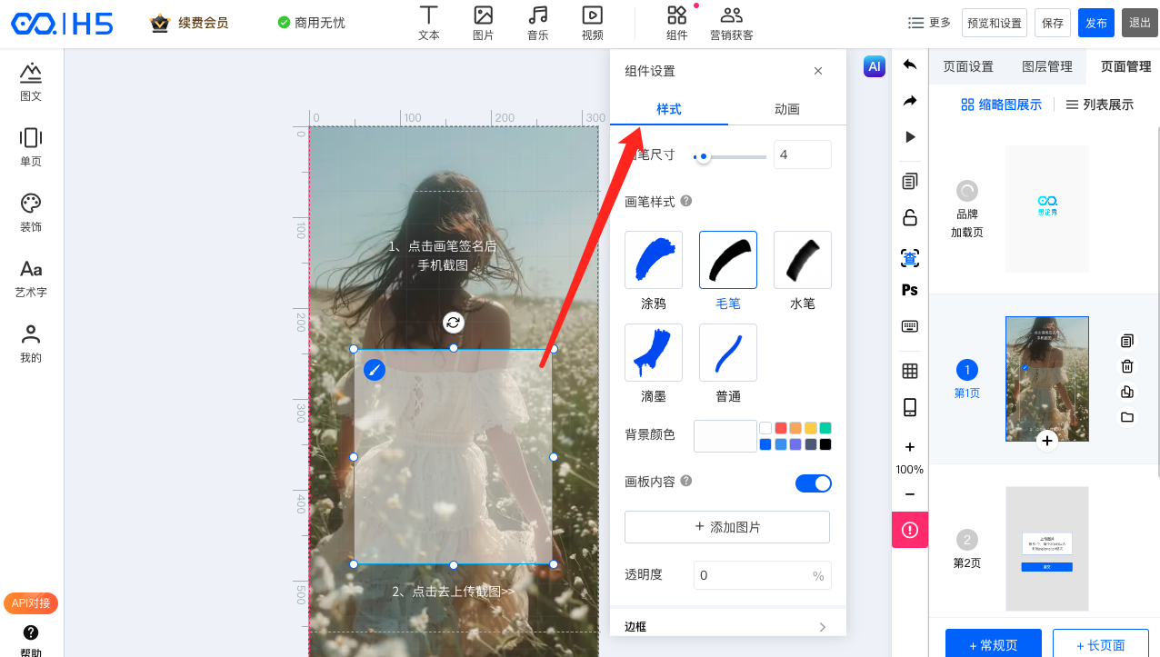Image resolution: width=1160 pixels, height=657 pixels.
Task: Switch to the 动画 animation tab
Action: (786, 109)
